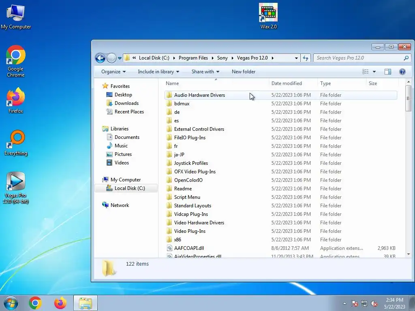Click the Action Center flag tray icon
The width and height of the screenshot is (415, 311).
355,303
